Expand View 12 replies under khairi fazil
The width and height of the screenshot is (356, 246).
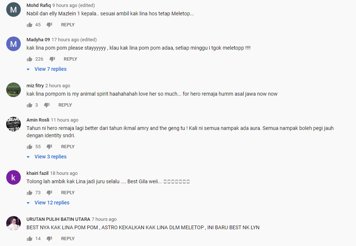coord(48,203)
